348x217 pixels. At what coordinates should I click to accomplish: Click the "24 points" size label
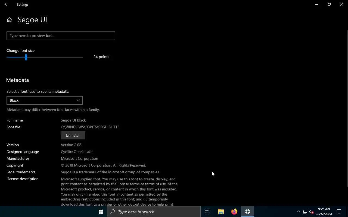[101, 57]
